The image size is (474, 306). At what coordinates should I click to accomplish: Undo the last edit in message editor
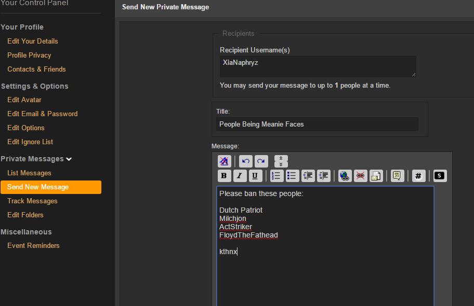[x=246, y=161]
